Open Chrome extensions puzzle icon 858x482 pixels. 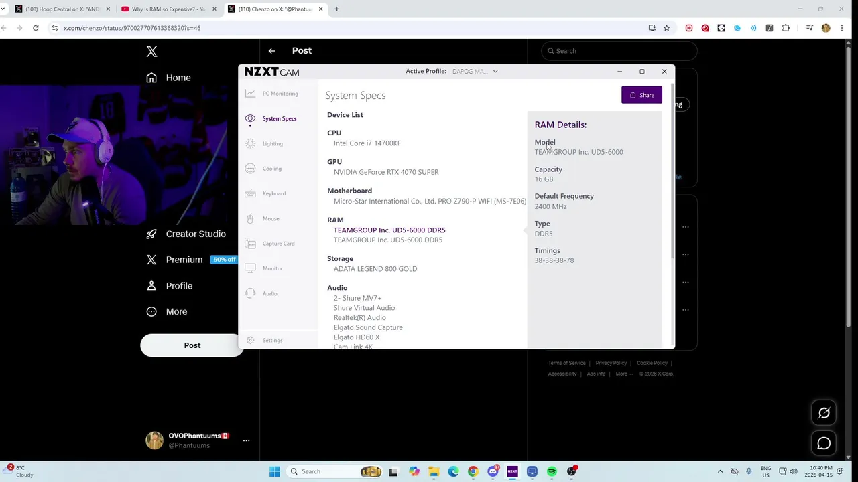[786, 28]
